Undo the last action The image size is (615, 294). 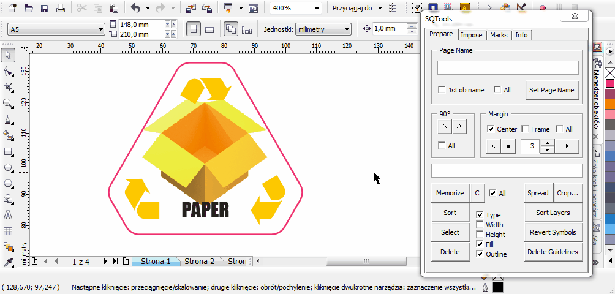135,8
